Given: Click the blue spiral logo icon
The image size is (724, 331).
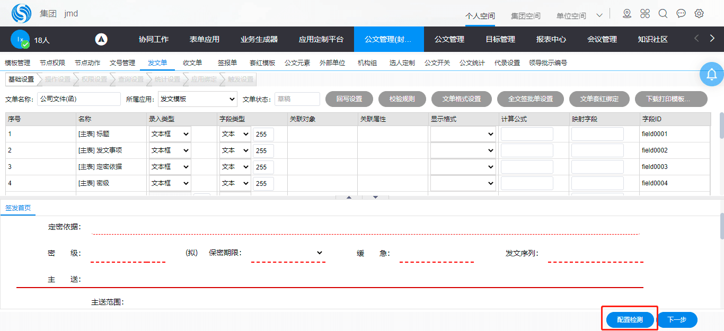Looking at the screenshot, I should click(x=22, y=13).
